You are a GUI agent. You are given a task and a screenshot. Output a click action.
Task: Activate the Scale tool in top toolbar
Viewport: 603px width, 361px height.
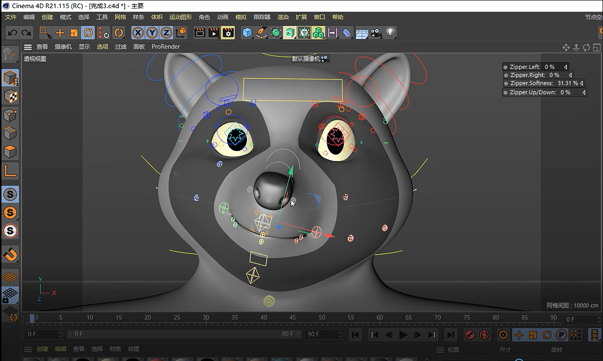pyautogui.click(x=74, y=33)
